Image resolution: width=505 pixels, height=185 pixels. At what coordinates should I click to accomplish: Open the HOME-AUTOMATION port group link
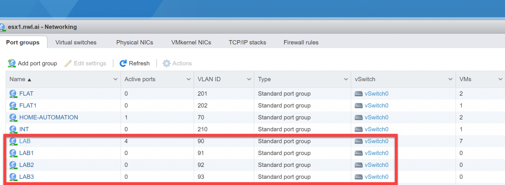[x=49, y=118]
